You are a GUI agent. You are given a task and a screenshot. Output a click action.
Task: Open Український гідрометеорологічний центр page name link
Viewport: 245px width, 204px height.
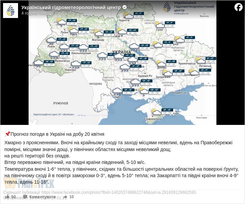(71, 7)
